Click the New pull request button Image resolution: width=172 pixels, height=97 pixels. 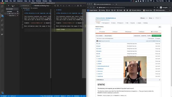pyautogui.click(x=108, y=36)
